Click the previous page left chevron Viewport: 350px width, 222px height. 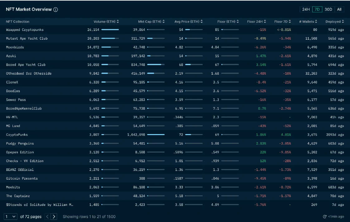point(47,216)
